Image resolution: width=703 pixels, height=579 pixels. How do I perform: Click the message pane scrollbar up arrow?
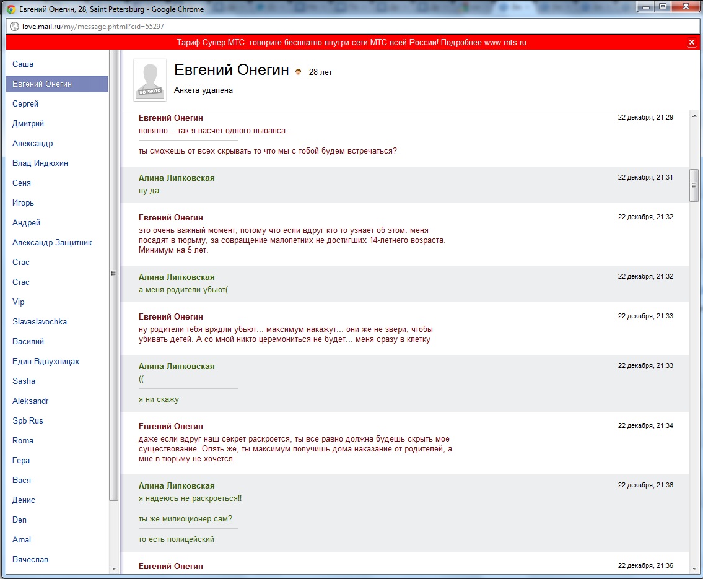[x=694, y=116]
